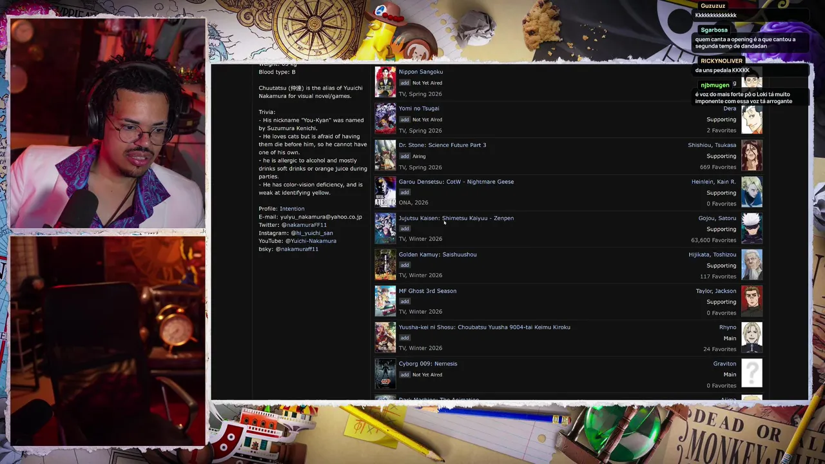Click Jackson Taylor's character portrait
Screen dimensions: 825x464
(x=752, y=301)
